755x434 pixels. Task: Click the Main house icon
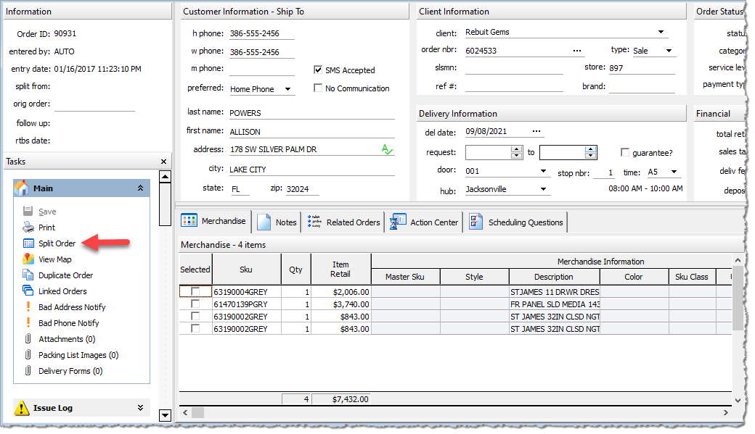click(x=22, y=188)
